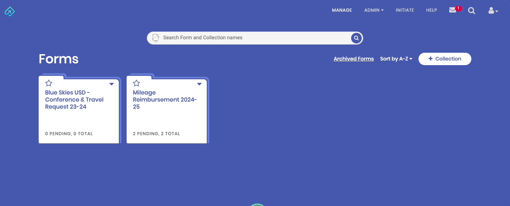Click the robot icon inside the search bar

pyautogui.click(x=155, y=38)
